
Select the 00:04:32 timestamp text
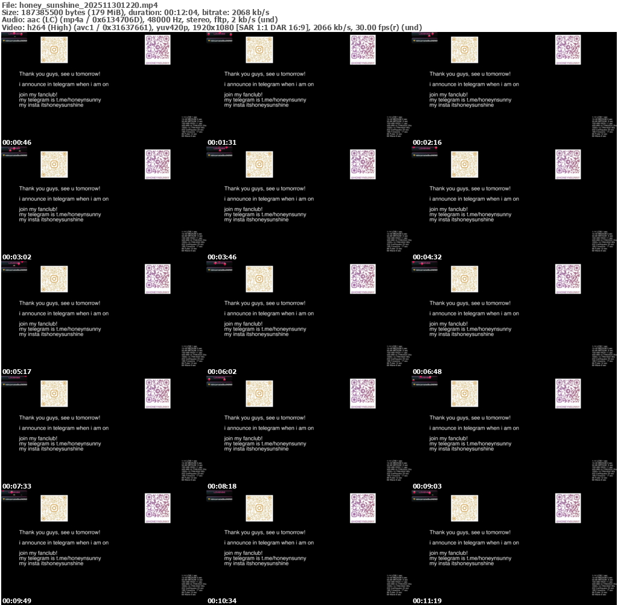[427, 257]
